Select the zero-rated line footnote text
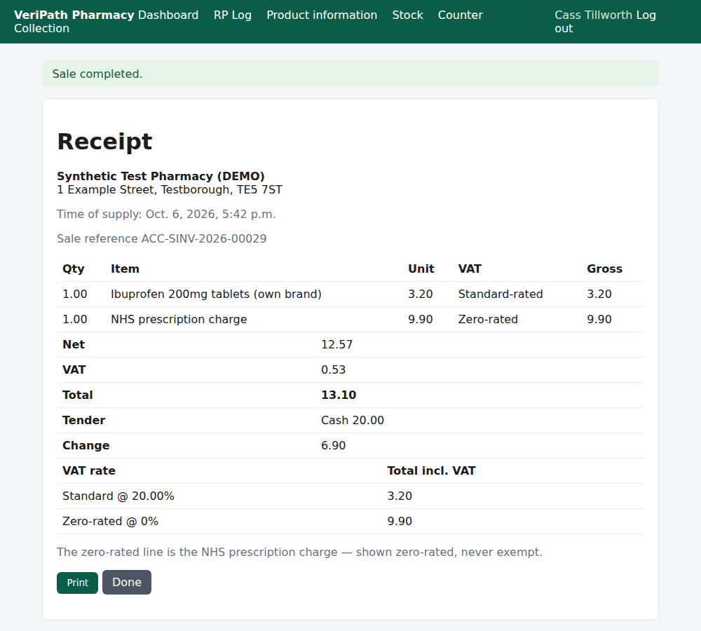The width and height of the screenshot is (701, 631). pos(299,552)
